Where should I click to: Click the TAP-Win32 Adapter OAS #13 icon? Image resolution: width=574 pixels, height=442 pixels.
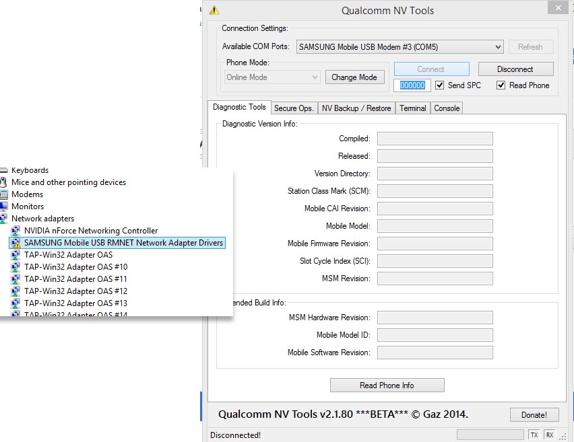point(15,303)
